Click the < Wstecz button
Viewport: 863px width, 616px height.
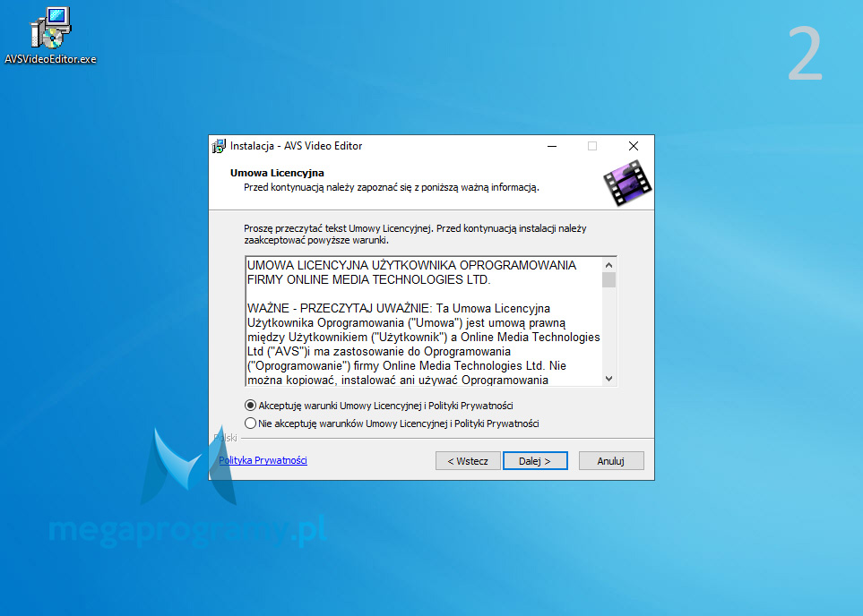pyautogui.click(x=468, y=461)
